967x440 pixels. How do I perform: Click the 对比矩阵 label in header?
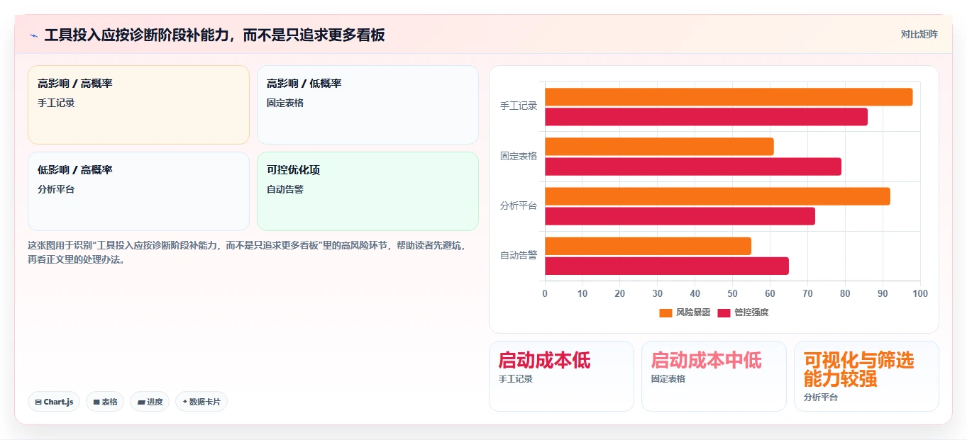[919, 34]
